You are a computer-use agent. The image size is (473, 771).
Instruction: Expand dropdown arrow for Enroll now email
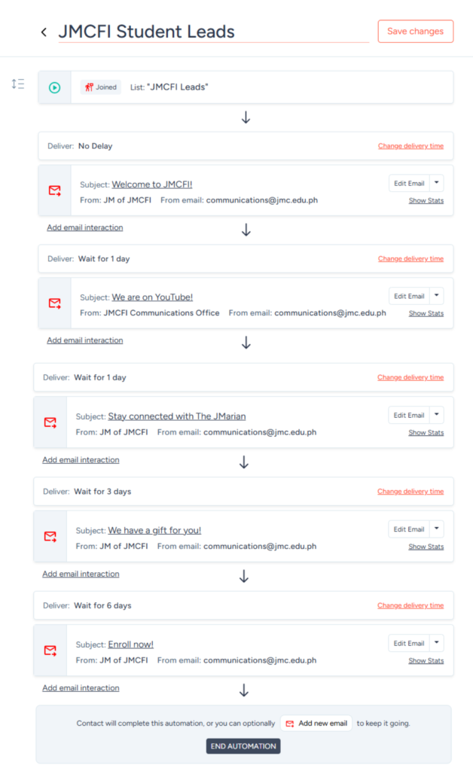[438, 643]
